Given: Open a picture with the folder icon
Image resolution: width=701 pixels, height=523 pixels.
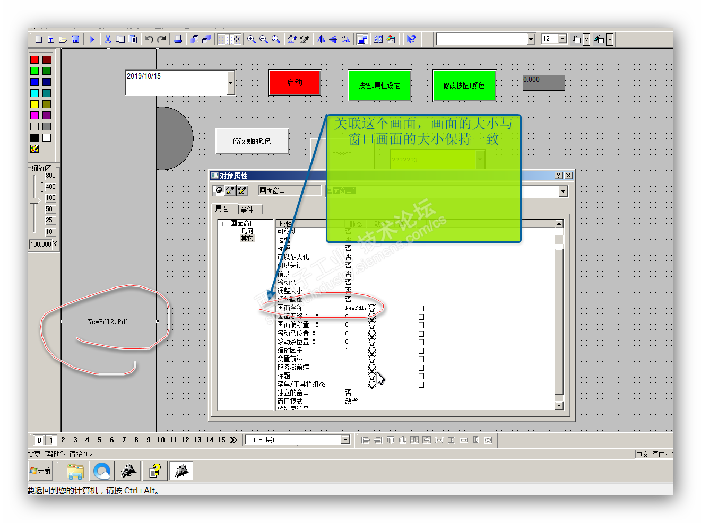Looking at the screenshot, I should (x=63, y=39).
